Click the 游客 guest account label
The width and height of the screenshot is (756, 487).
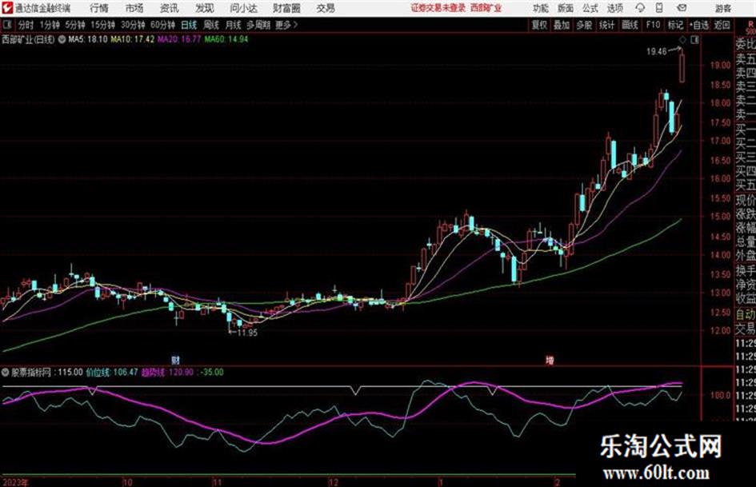click(723, 8)
